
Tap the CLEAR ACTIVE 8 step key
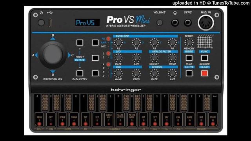tap(120, 119)
